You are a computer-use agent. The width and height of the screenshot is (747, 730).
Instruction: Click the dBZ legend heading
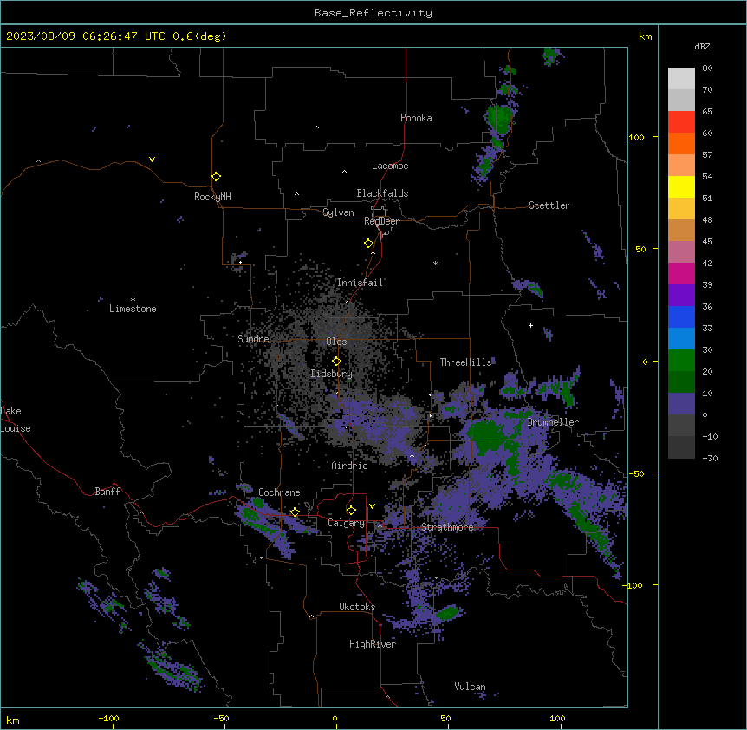[702, 46]
